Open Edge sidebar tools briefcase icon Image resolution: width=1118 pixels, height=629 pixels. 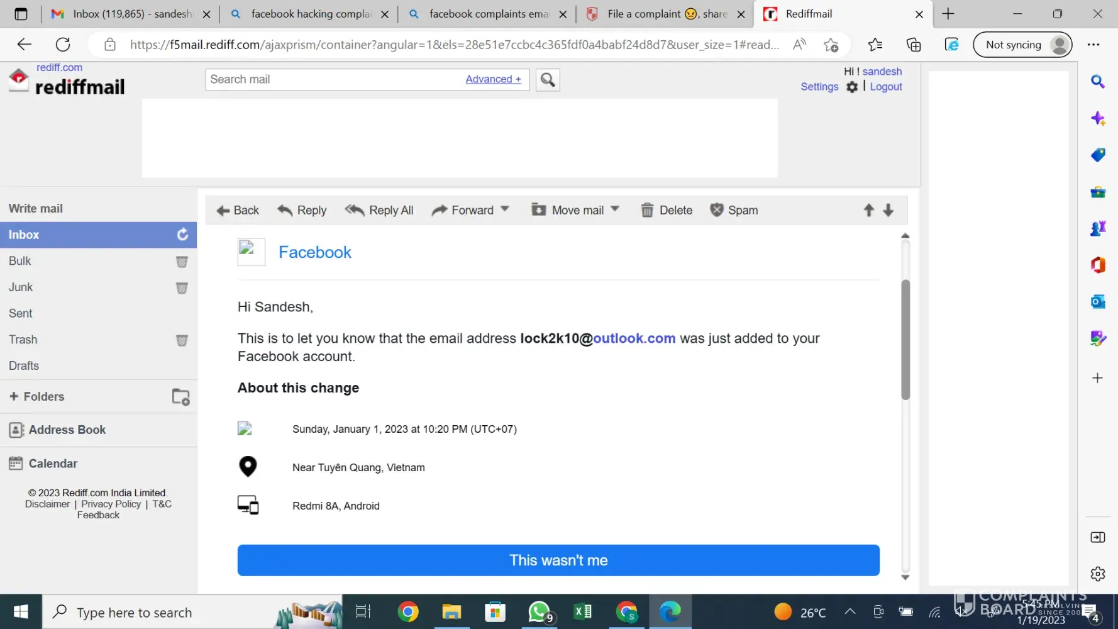point(1098,192)
